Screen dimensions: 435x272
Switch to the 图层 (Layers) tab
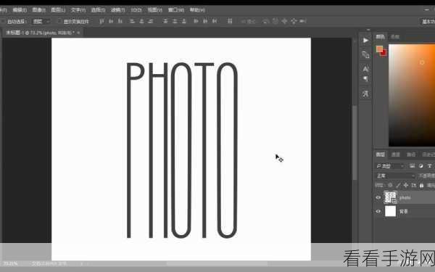coord(381,154)
